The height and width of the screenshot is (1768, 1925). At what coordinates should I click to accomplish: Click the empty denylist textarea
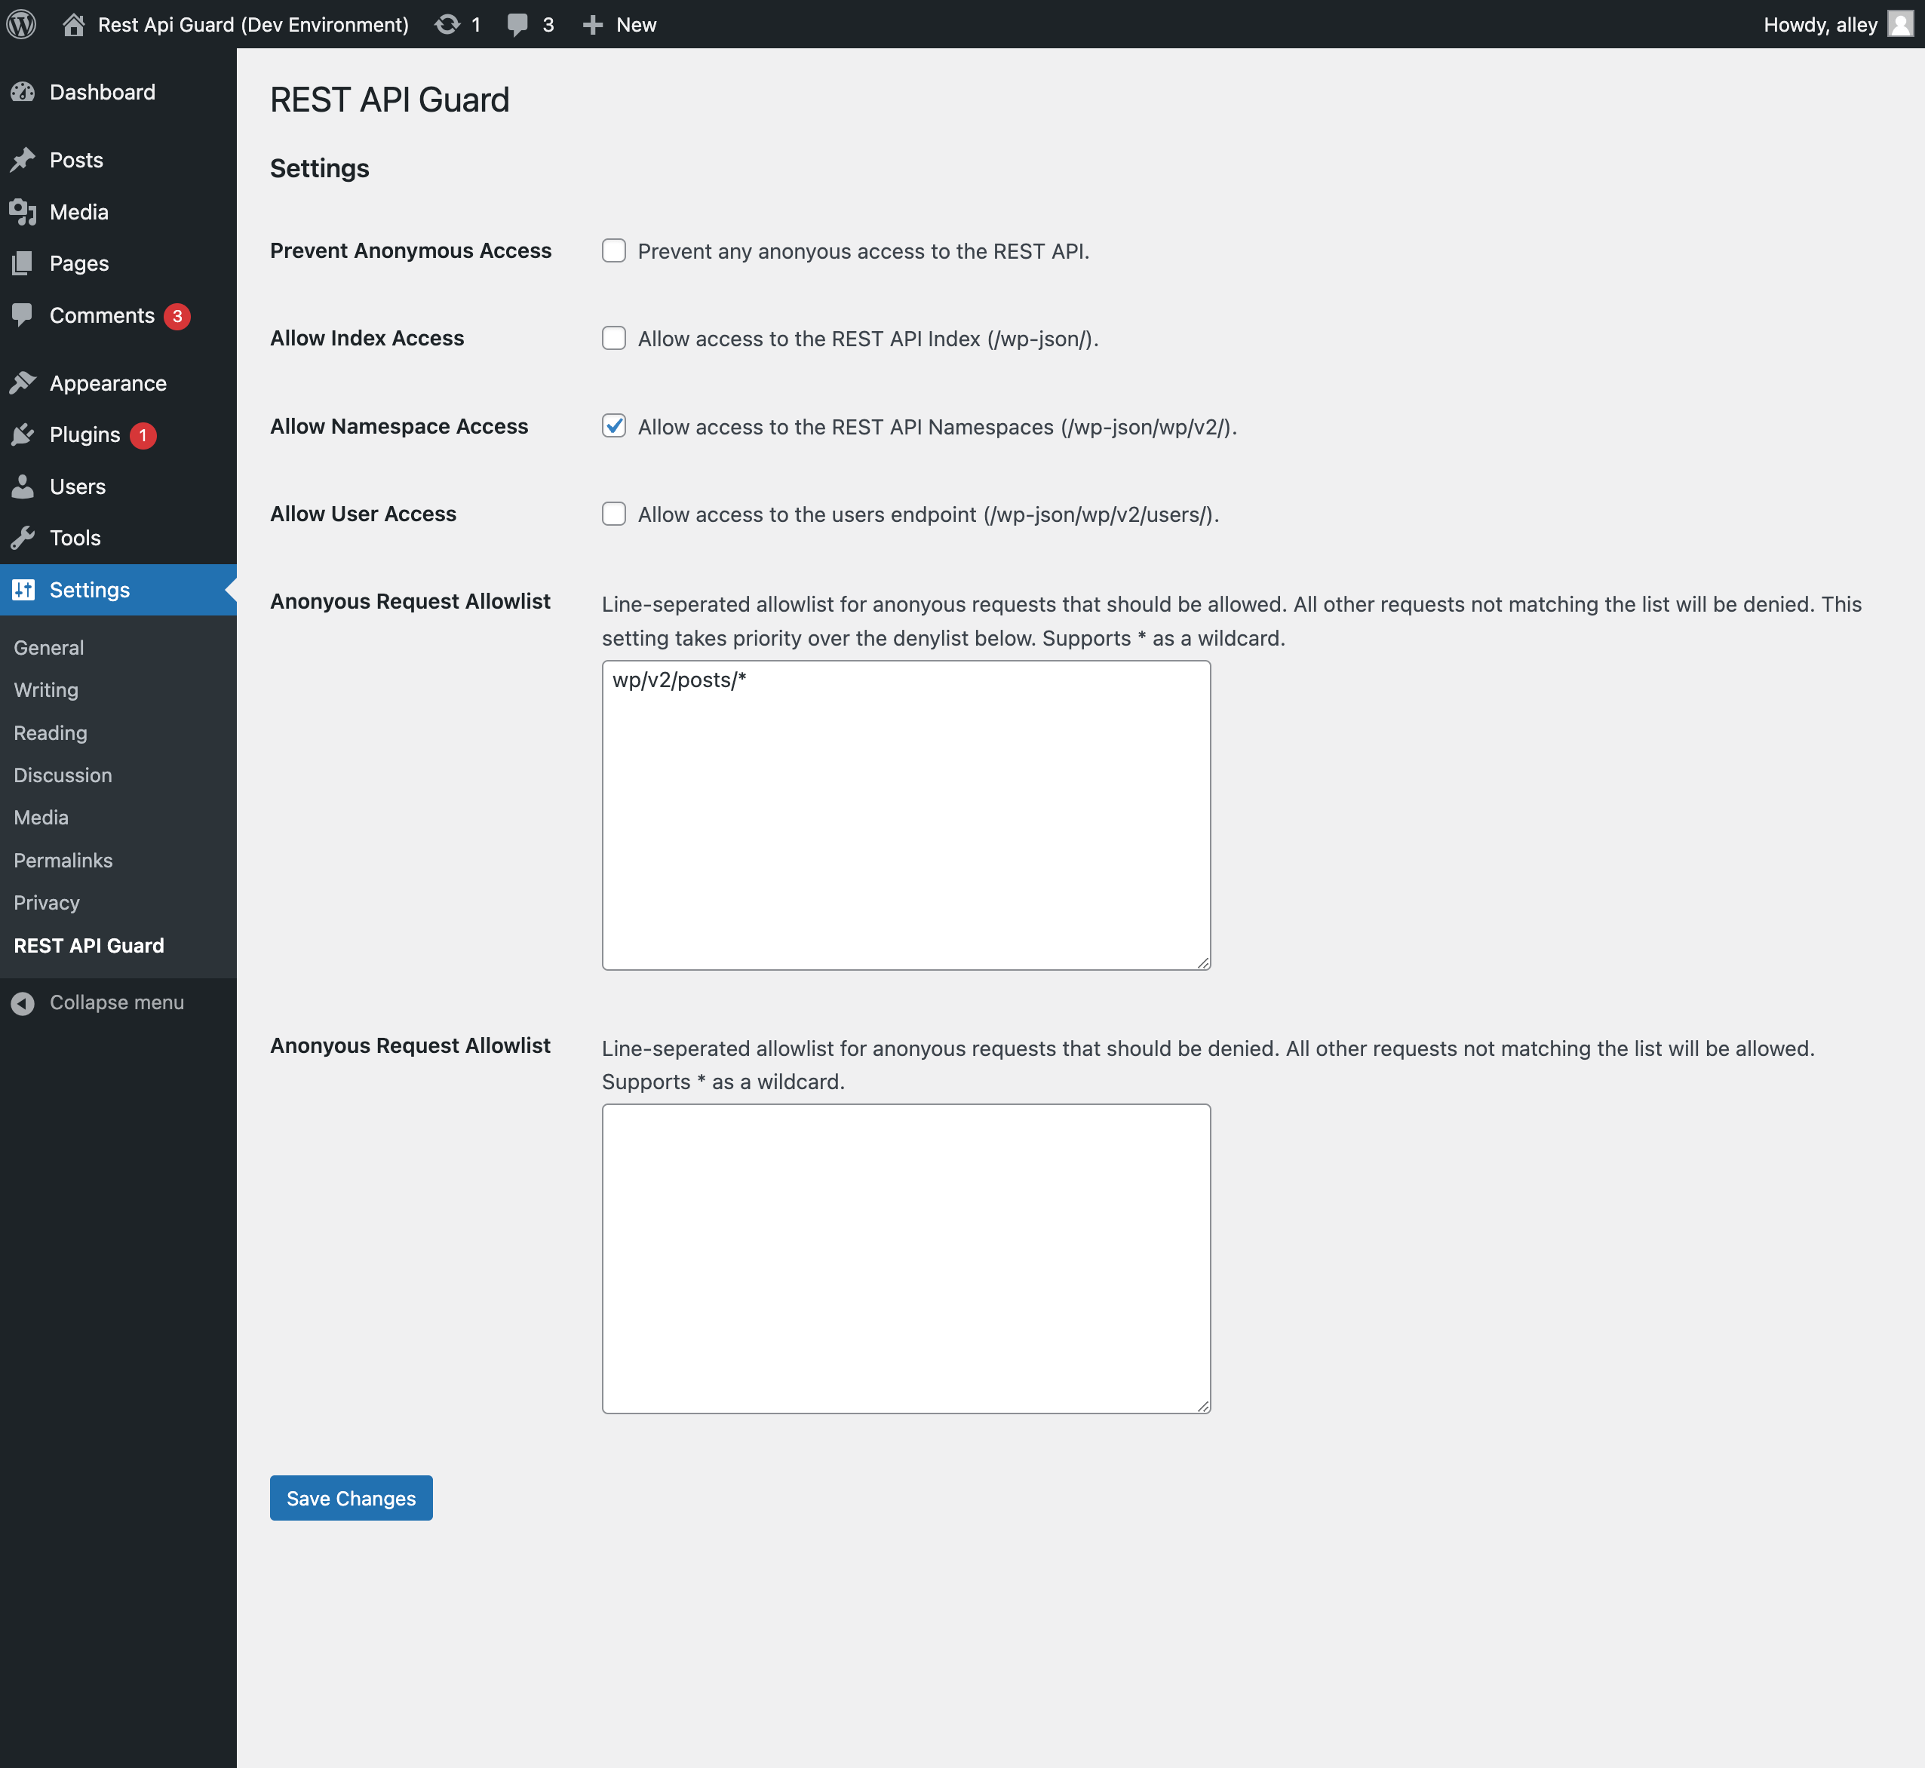(906, 1259)
